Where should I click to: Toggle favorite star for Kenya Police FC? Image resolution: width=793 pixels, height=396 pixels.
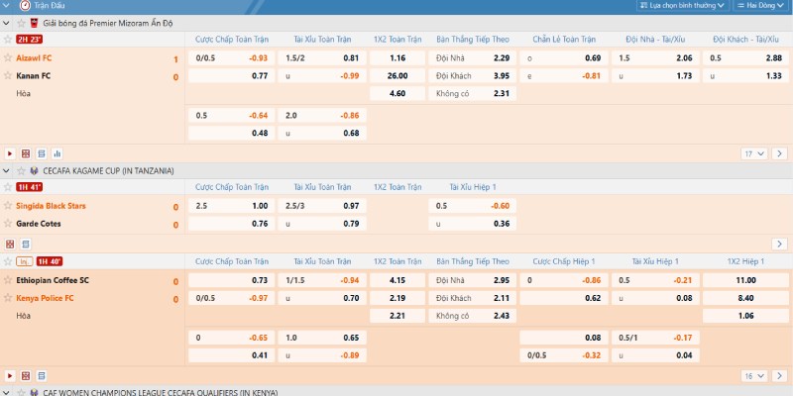(x=8, y=298)
